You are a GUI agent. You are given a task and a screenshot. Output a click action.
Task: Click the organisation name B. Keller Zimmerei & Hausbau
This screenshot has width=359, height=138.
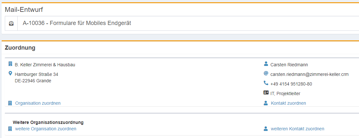coord(45,65)
